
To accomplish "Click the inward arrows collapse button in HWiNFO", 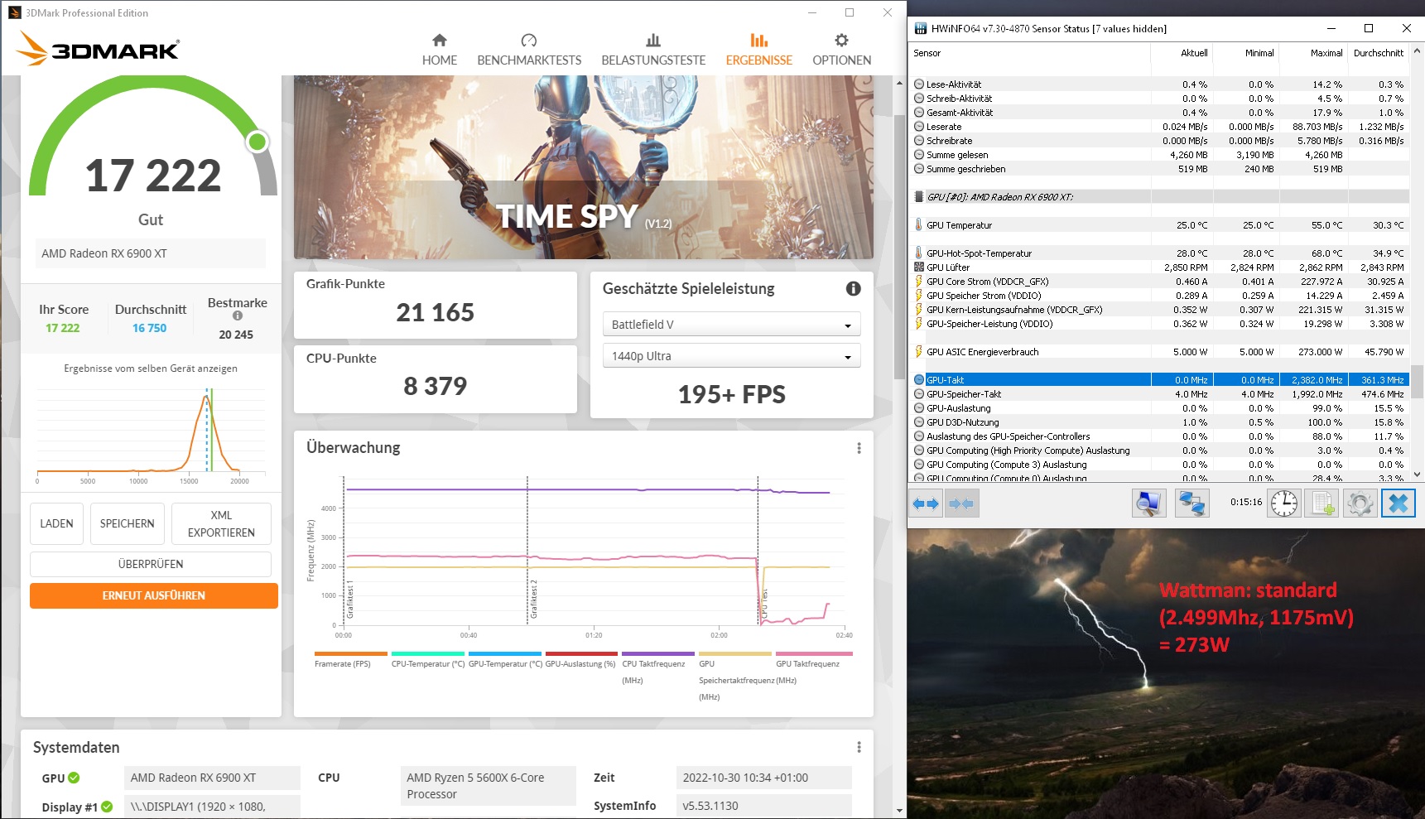I will pos(961,503).
